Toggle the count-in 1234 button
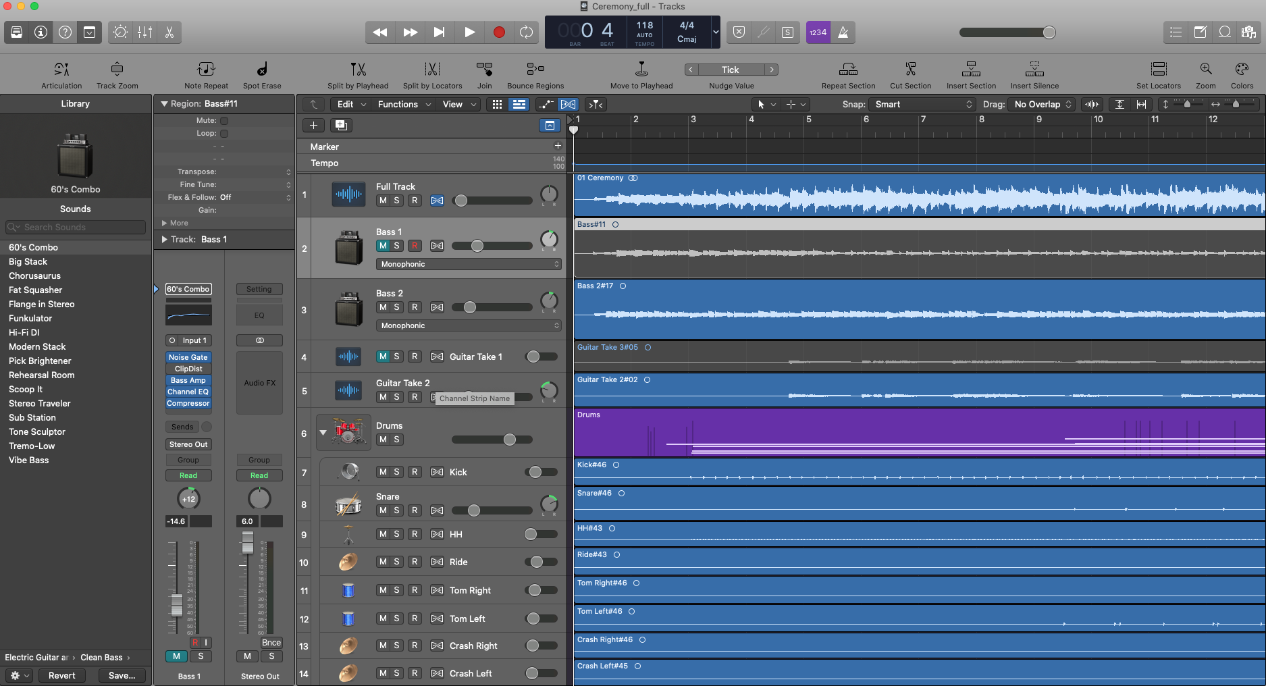Screen dimensions: 1266x686 tap(818, 32)
